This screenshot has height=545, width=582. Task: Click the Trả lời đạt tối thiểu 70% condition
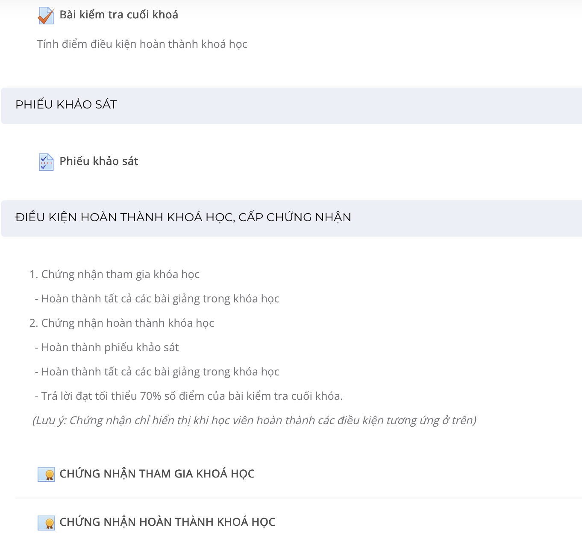click(x=188, y=396)
